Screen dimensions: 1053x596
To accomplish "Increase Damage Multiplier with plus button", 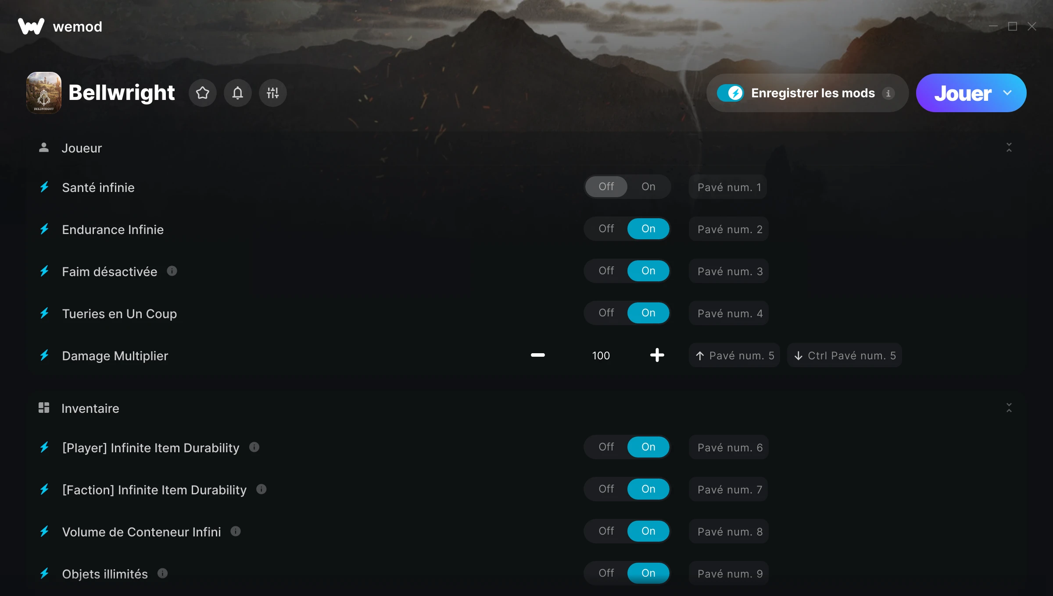I will tap(657, 355).
